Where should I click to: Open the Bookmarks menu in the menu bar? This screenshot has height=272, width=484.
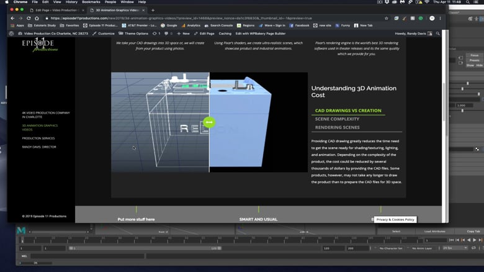coord(91,2)
